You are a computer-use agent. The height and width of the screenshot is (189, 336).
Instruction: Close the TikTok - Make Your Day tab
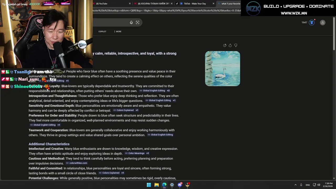click(213, 4)
